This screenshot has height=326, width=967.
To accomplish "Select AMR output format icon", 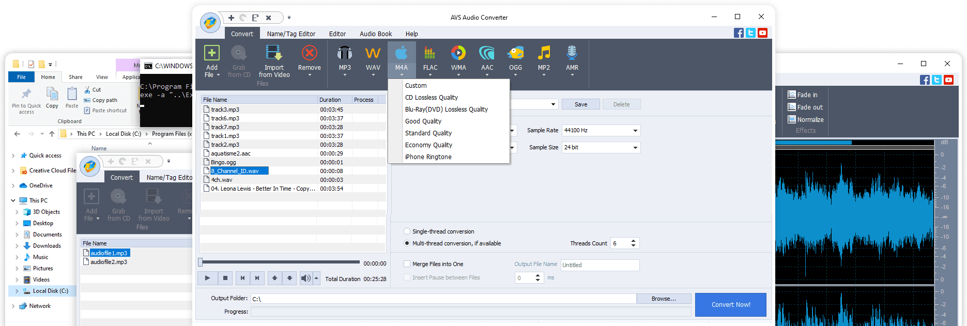I will (x=572, y=53).
